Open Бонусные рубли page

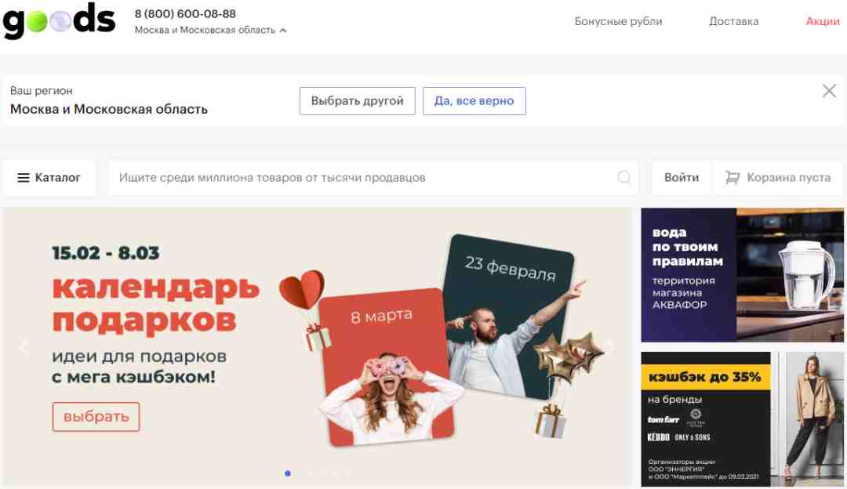pos(618,22)
